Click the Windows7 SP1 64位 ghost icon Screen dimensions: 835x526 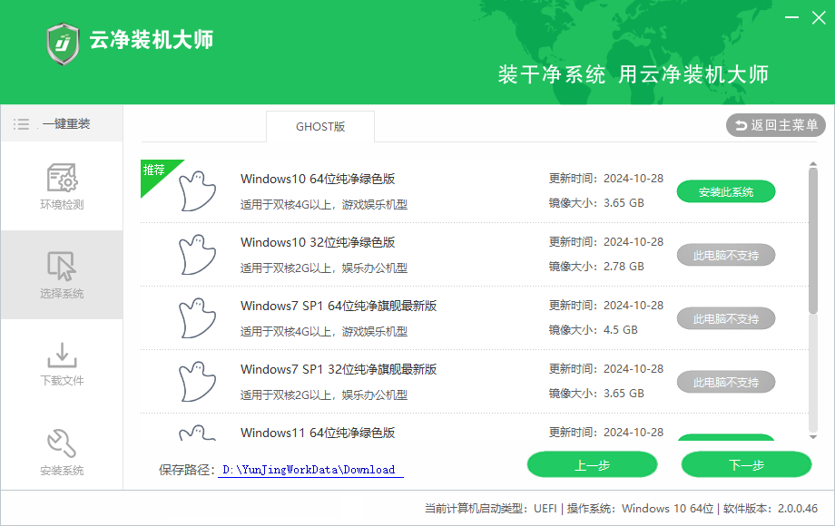coord(198,317)
